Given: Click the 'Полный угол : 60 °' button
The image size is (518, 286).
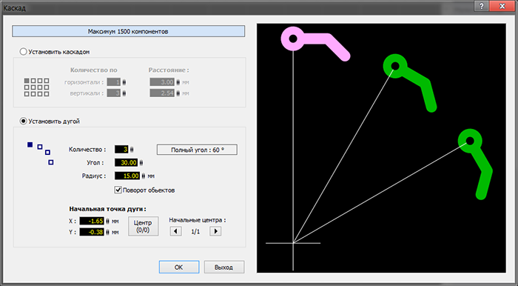Looking at the screenshot, I should point(197,150).
